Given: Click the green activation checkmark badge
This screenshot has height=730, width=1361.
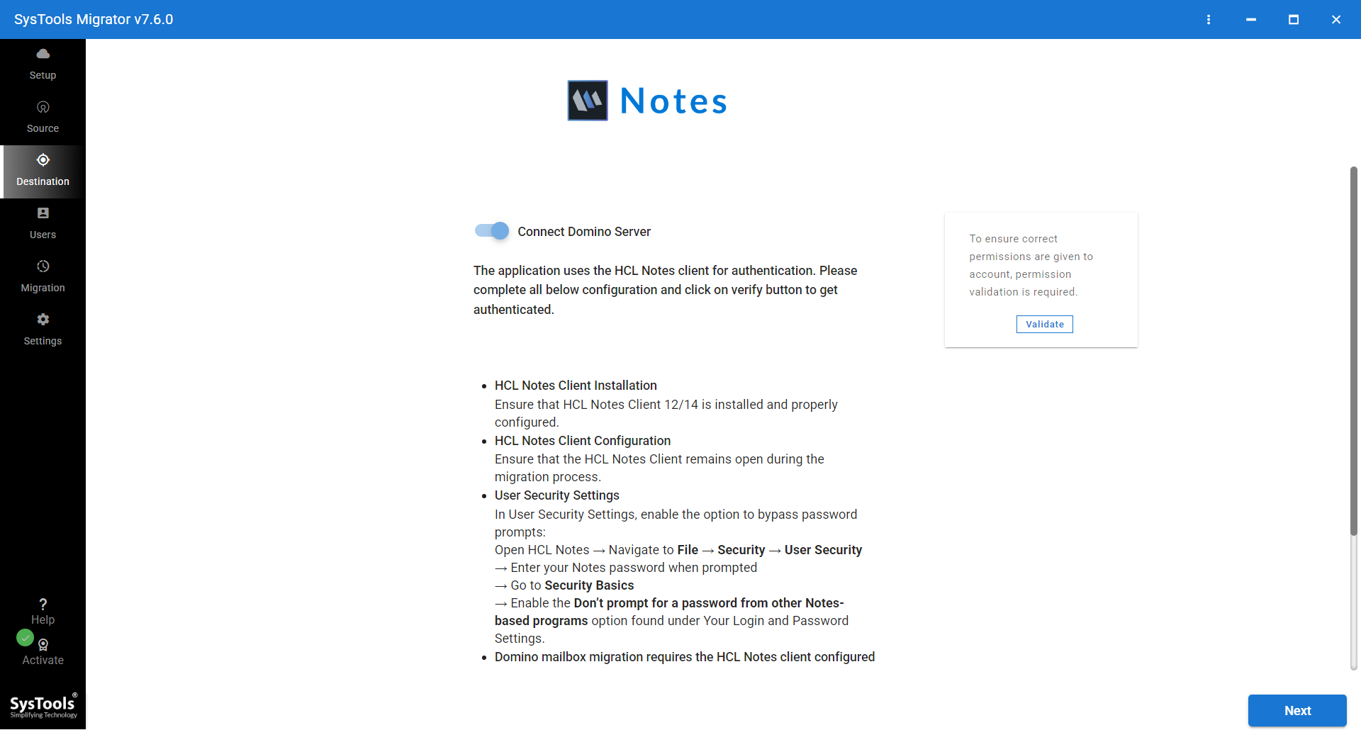Looking at the screenshot, I should coord(25,638).
